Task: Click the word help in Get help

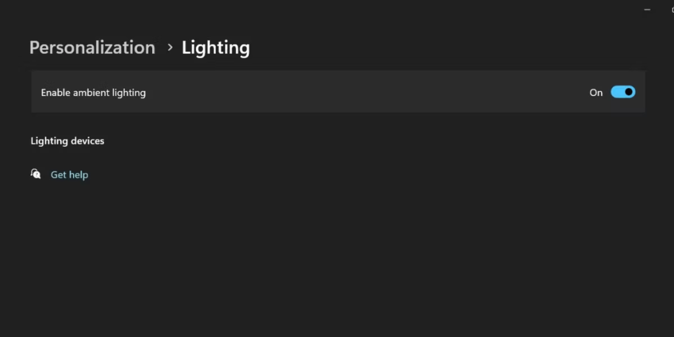Action: click(x=78, y=174)
